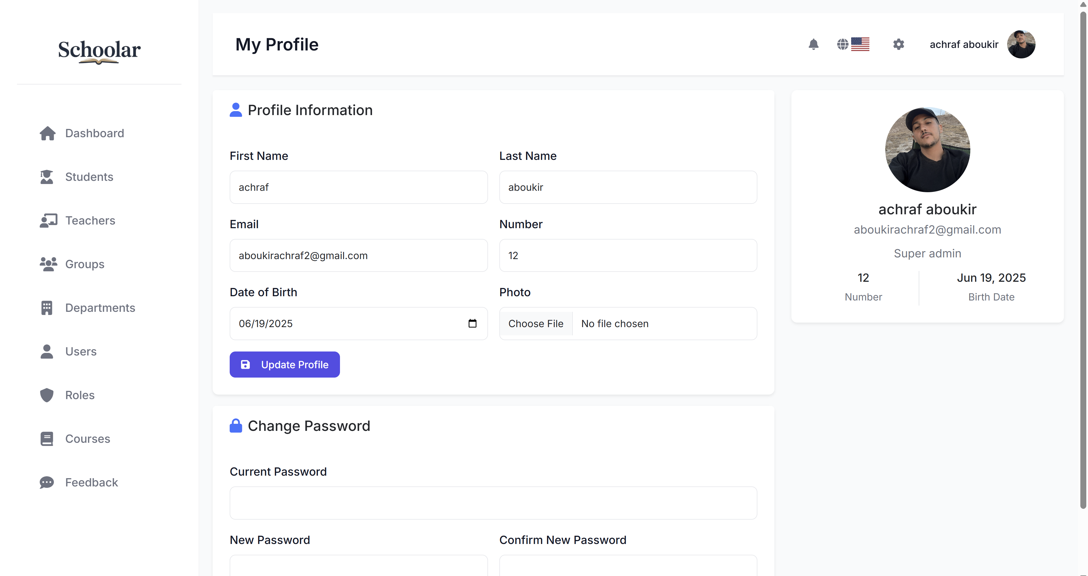Click the Jun 19, 2025 birth date
This screenshot has width=1088, height=576.
coord(991,278)
